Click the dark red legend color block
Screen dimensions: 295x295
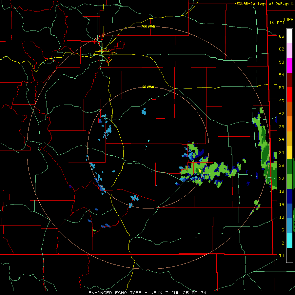289,80
